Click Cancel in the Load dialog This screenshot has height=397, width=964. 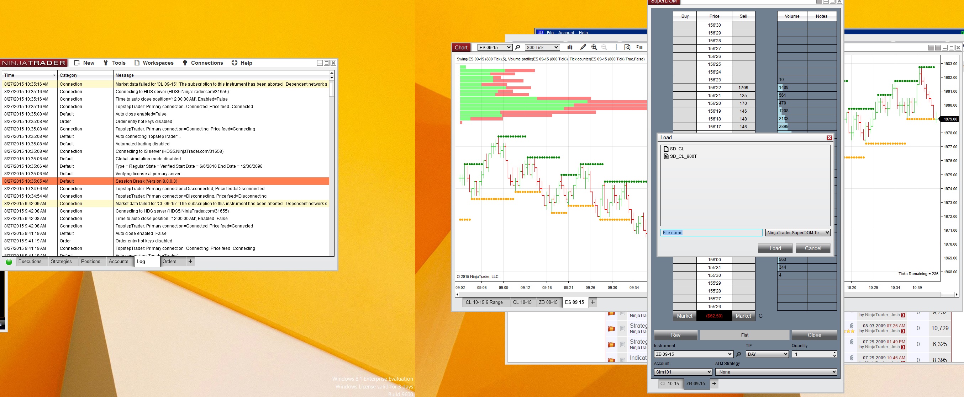[812, 248]
